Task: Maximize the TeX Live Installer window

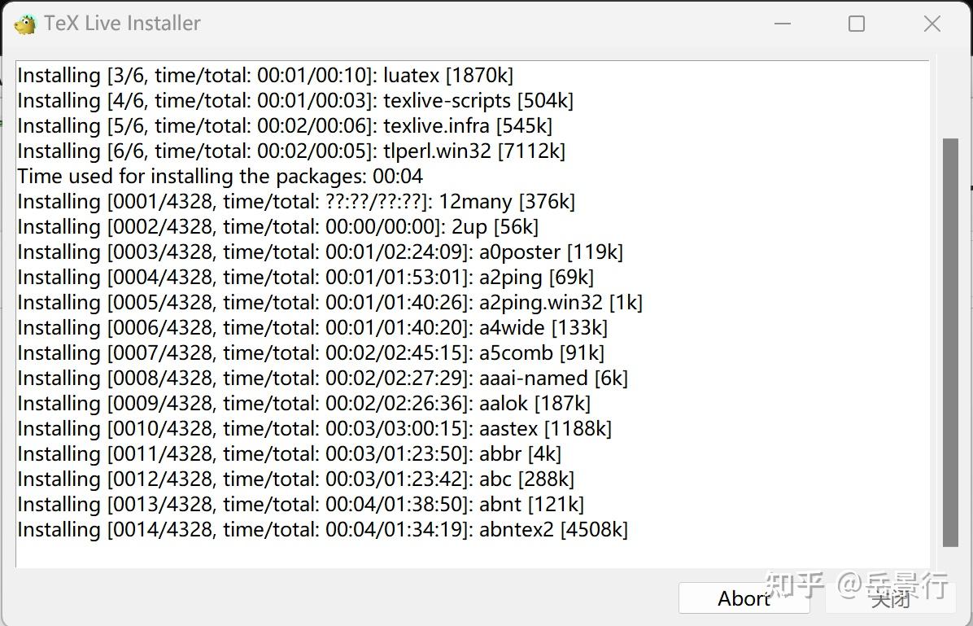Action: pyautogui.click(x=857, y=24)
